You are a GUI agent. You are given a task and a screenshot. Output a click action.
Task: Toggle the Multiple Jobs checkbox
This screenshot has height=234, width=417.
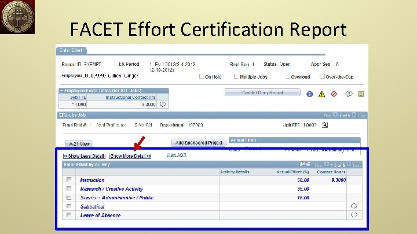(x=236, y=76)
